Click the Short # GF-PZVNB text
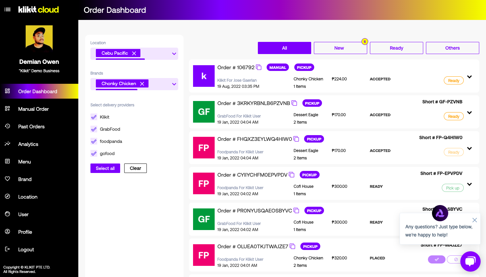The image size is (486, 277). coord(442,102)
